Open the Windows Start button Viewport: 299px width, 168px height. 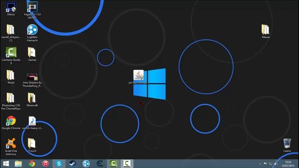click(x=6, y=164)
